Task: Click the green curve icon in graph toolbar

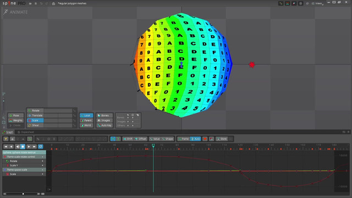Action: [x=30, y=139]
